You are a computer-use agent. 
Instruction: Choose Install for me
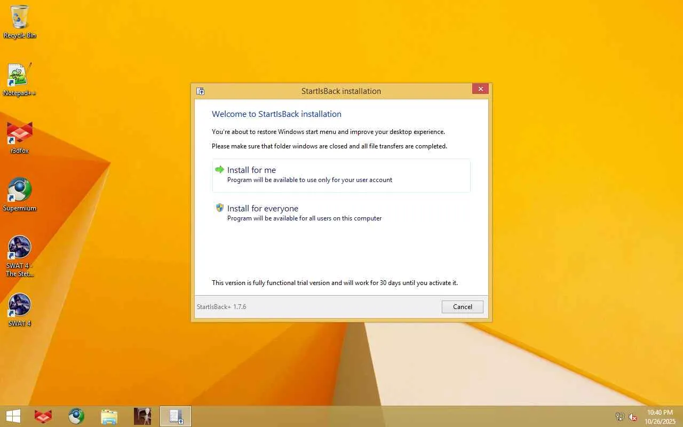pos(341,175)
